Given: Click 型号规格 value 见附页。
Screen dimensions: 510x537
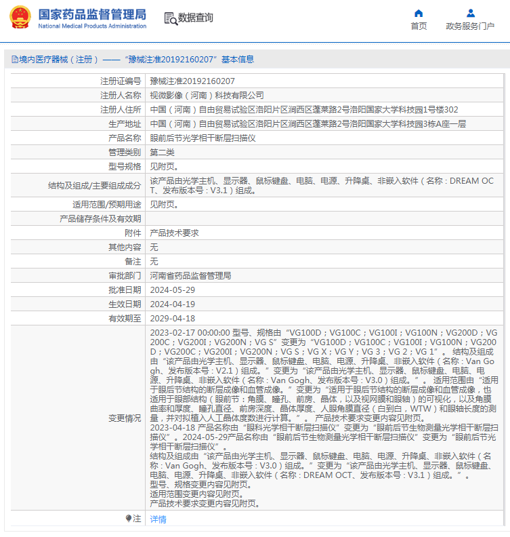Looking at the screenshot, I should [164, 166].
